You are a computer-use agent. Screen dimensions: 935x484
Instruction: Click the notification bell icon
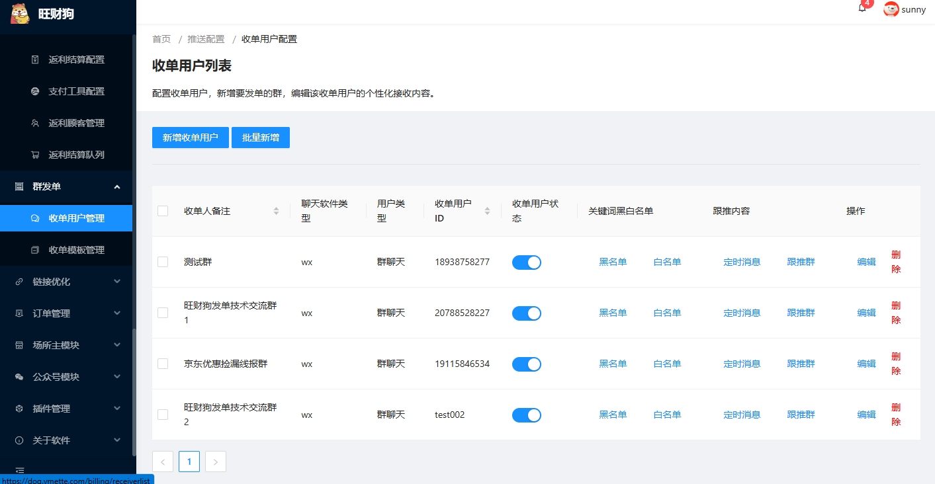coord(862,9)
